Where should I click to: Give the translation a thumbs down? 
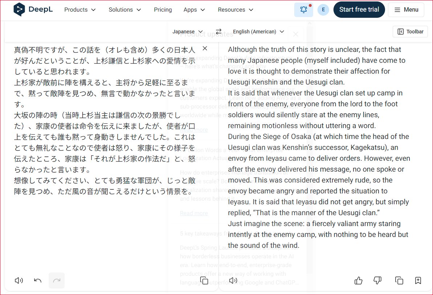click(377, 280)
